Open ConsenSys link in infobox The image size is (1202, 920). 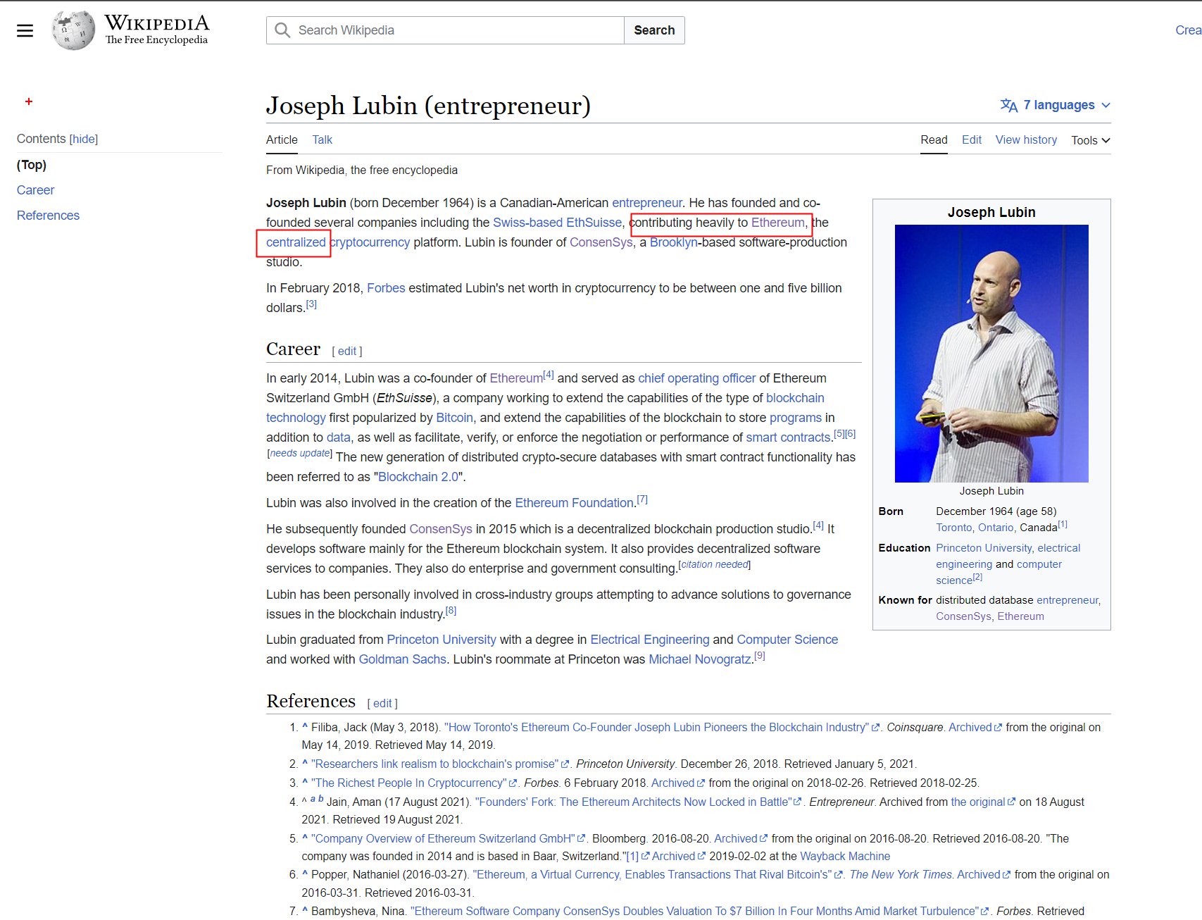point(963,616)
